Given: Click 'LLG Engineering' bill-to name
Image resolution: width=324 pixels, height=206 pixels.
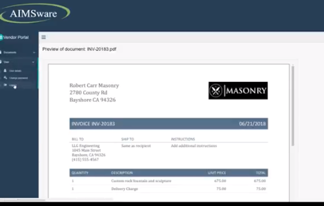Looking at the screenshot, I should tap(86, 146).
